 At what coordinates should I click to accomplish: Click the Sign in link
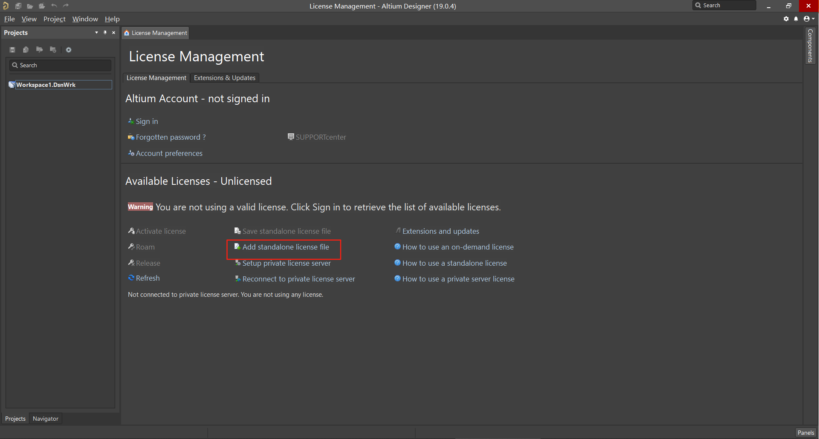tap(143, 121)
